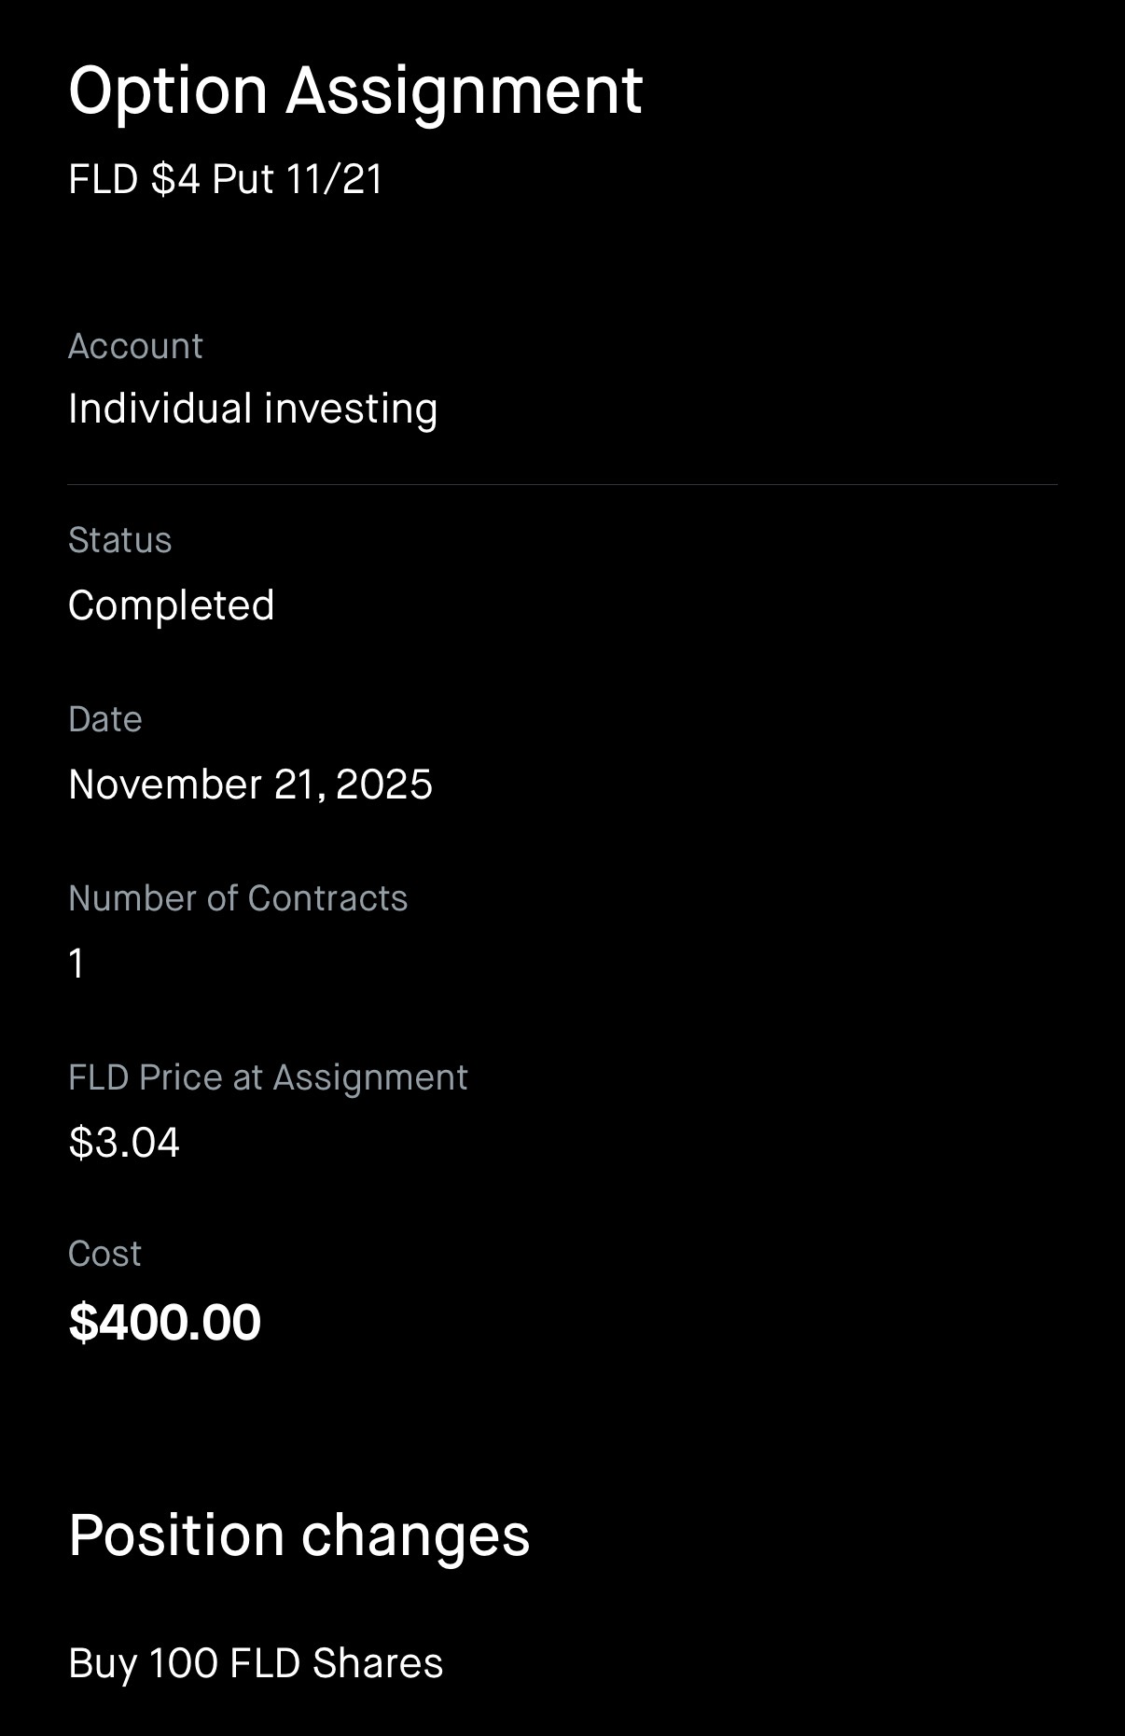Open the Buy 100 FLD Shares entry

coord(256,1663)
